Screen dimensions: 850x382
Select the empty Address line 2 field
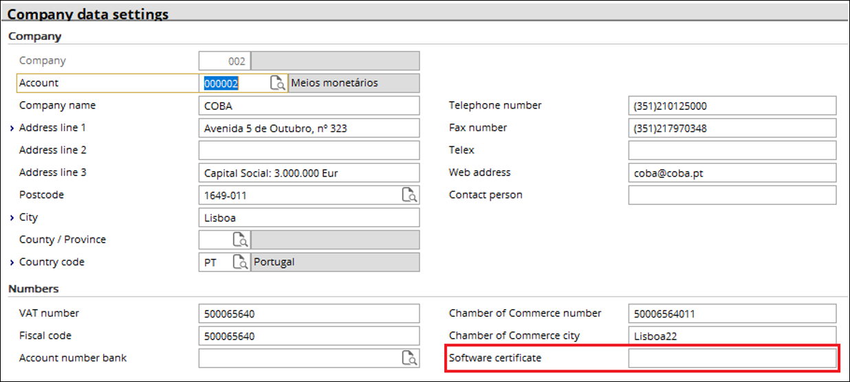click(x=308, y=150)
